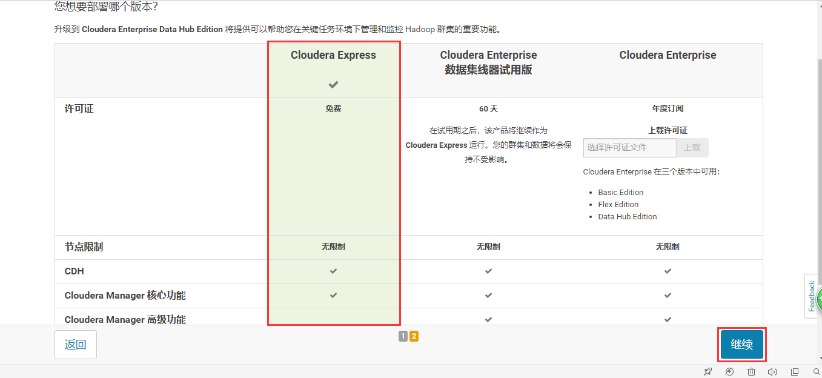Click Cloudera Manager 高级功能 row label
The width and height of the screenshot is (822, 378).
tap(125, 320)
